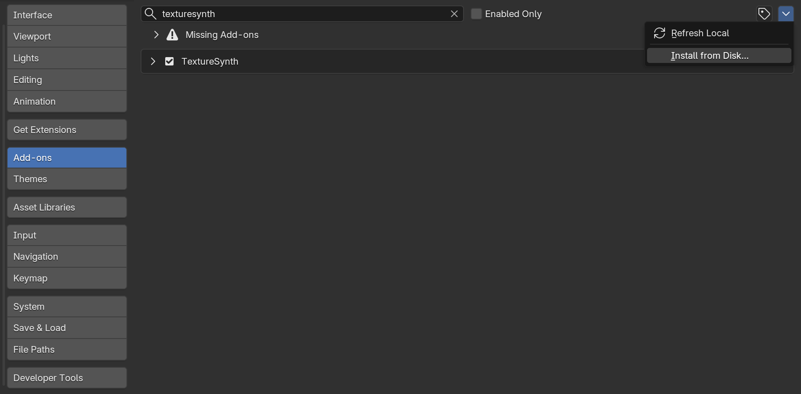
Task: Choose Install from Disk menu entry
Action: click(x=719, y=55)
